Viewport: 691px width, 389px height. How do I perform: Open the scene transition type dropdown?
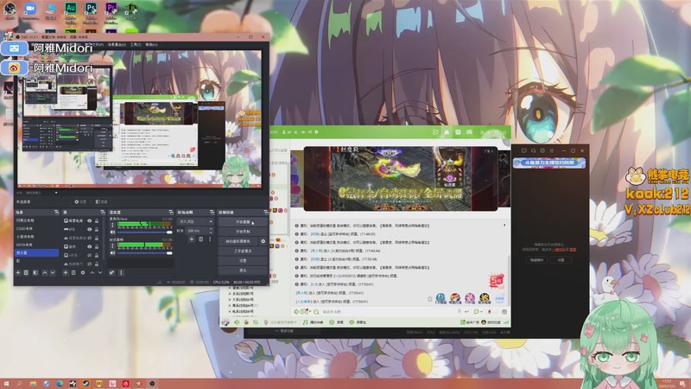pyautogui.click(x=195, y=221)
